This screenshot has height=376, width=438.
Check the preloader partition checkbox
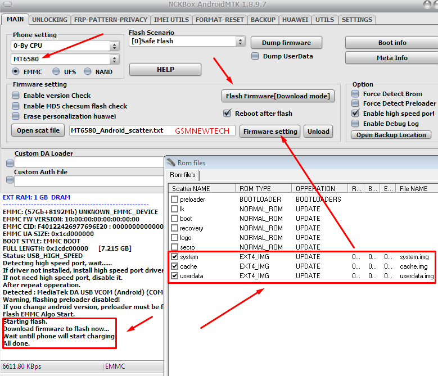tap(175, 199)
